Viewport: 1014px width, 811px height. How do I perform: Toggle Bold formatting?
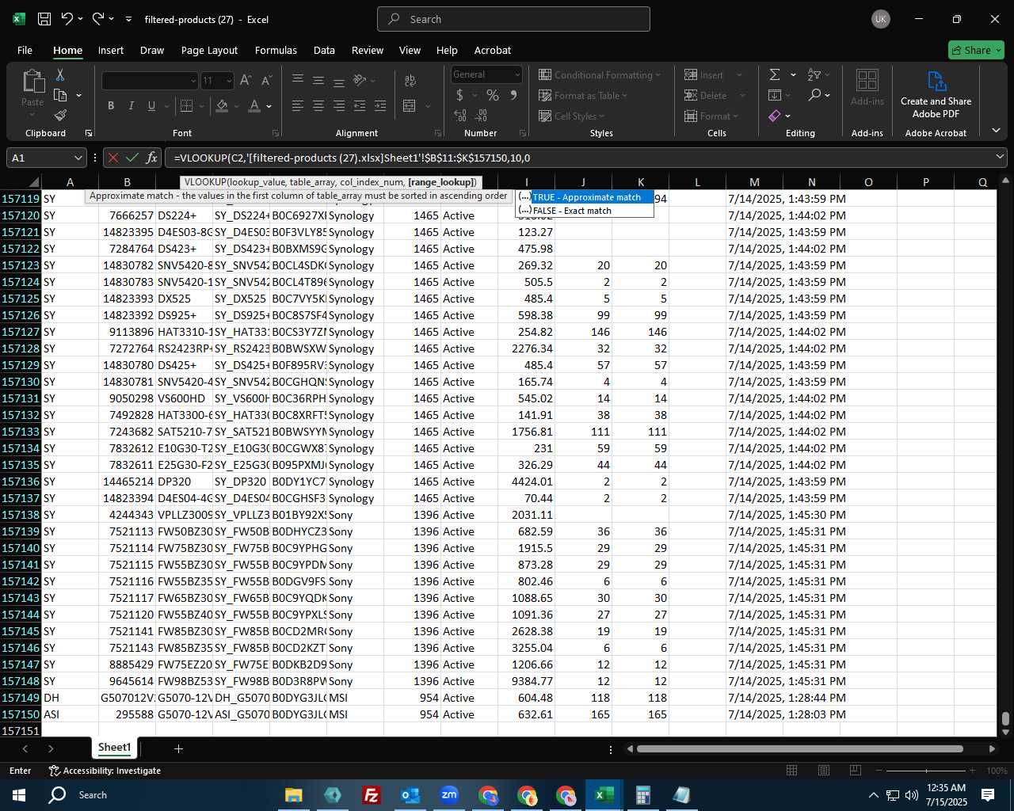[x=111, y=105]
